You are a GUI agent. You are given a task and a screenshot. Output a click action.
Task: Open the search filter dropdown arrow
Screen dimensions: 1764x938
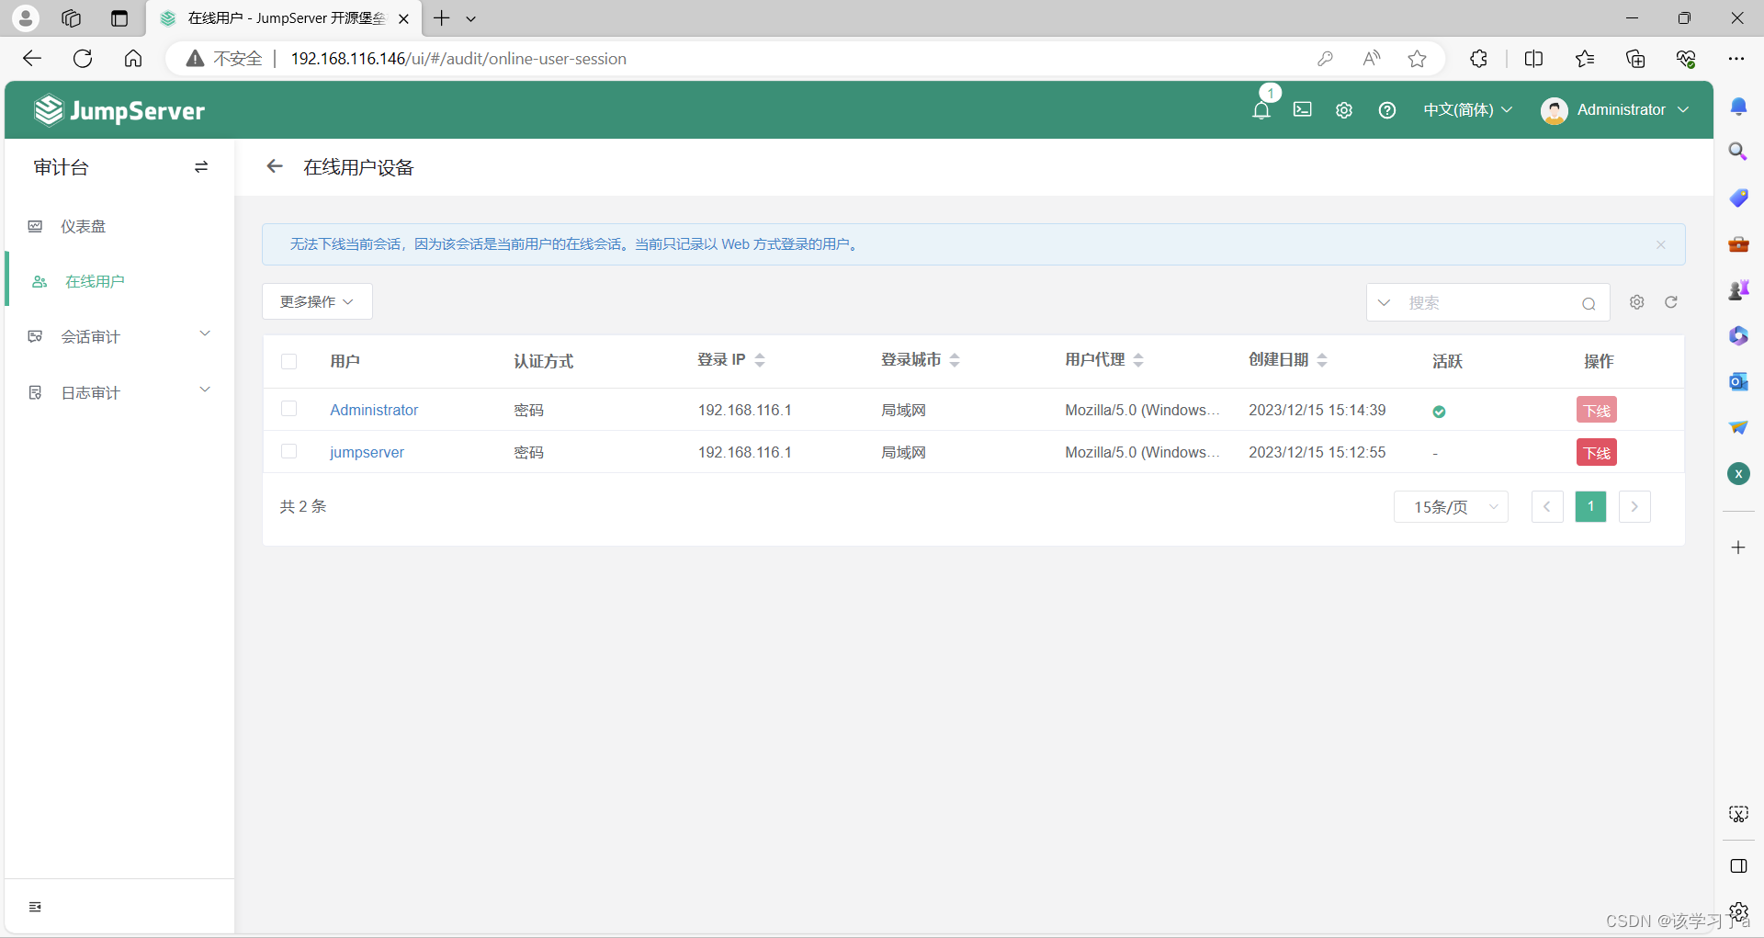[1384, 302]
